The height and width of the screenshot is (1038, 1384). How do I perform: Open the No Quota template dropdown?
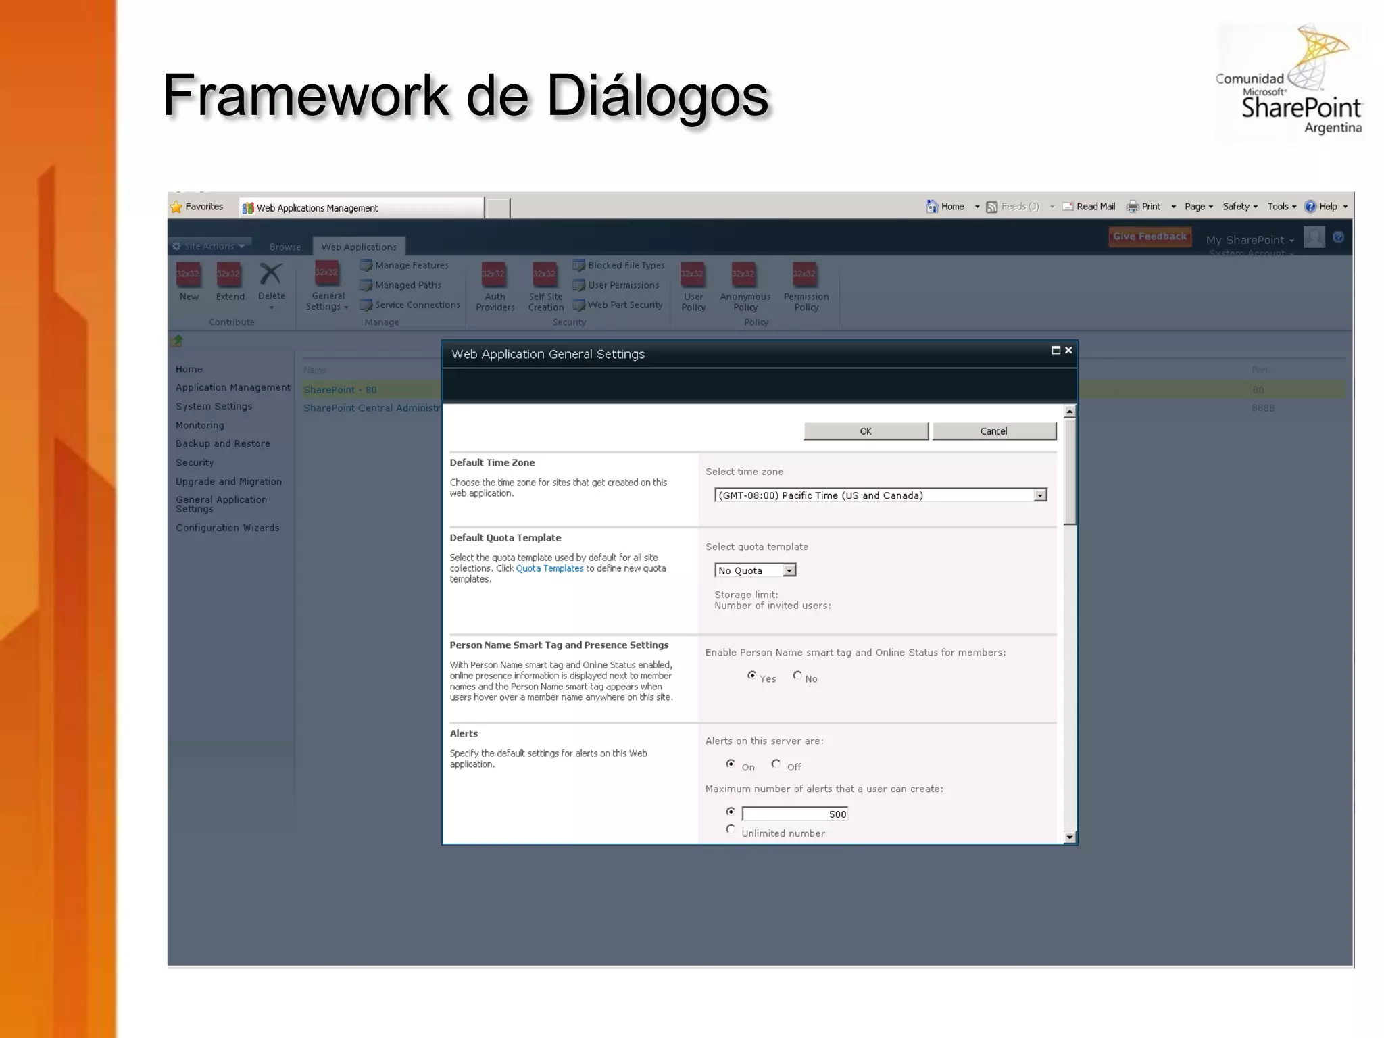[x=756, y=570]
